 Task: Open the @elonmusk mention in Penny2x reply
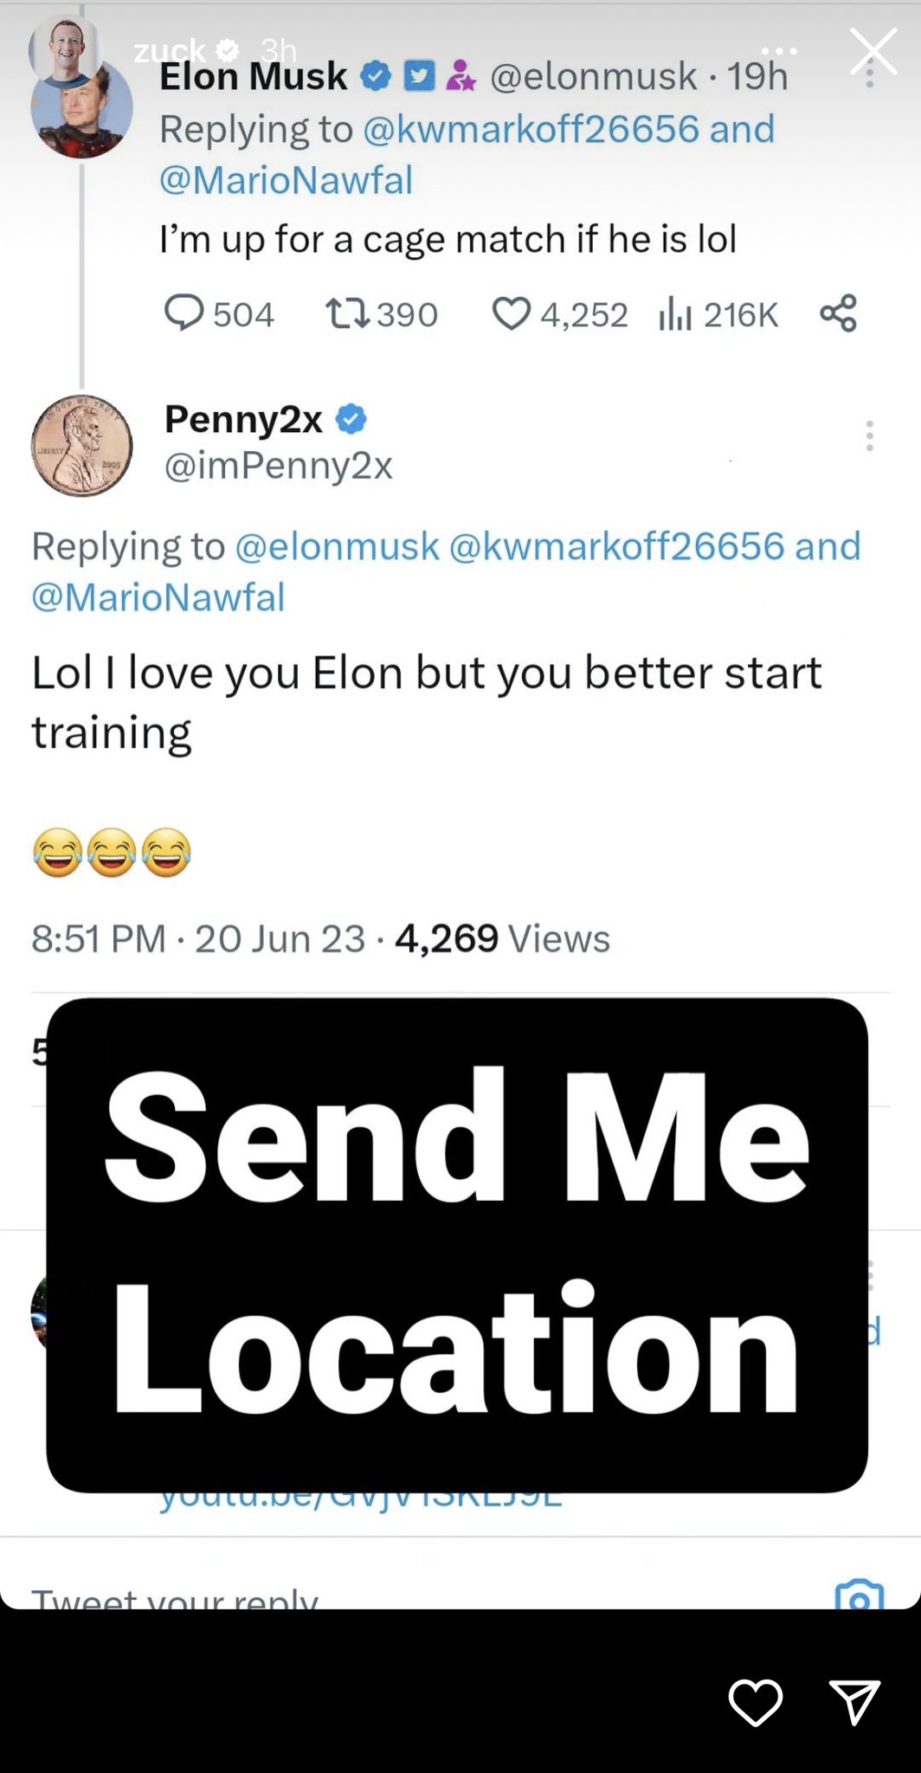[x=337, y=546]
